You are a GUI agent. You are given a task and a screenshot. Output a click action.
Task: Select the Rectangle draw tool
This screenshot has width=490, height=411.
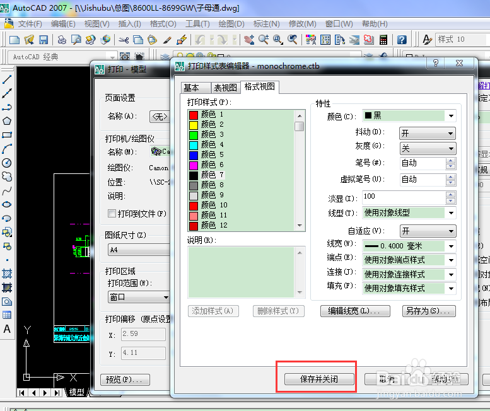tap(7, 135)
